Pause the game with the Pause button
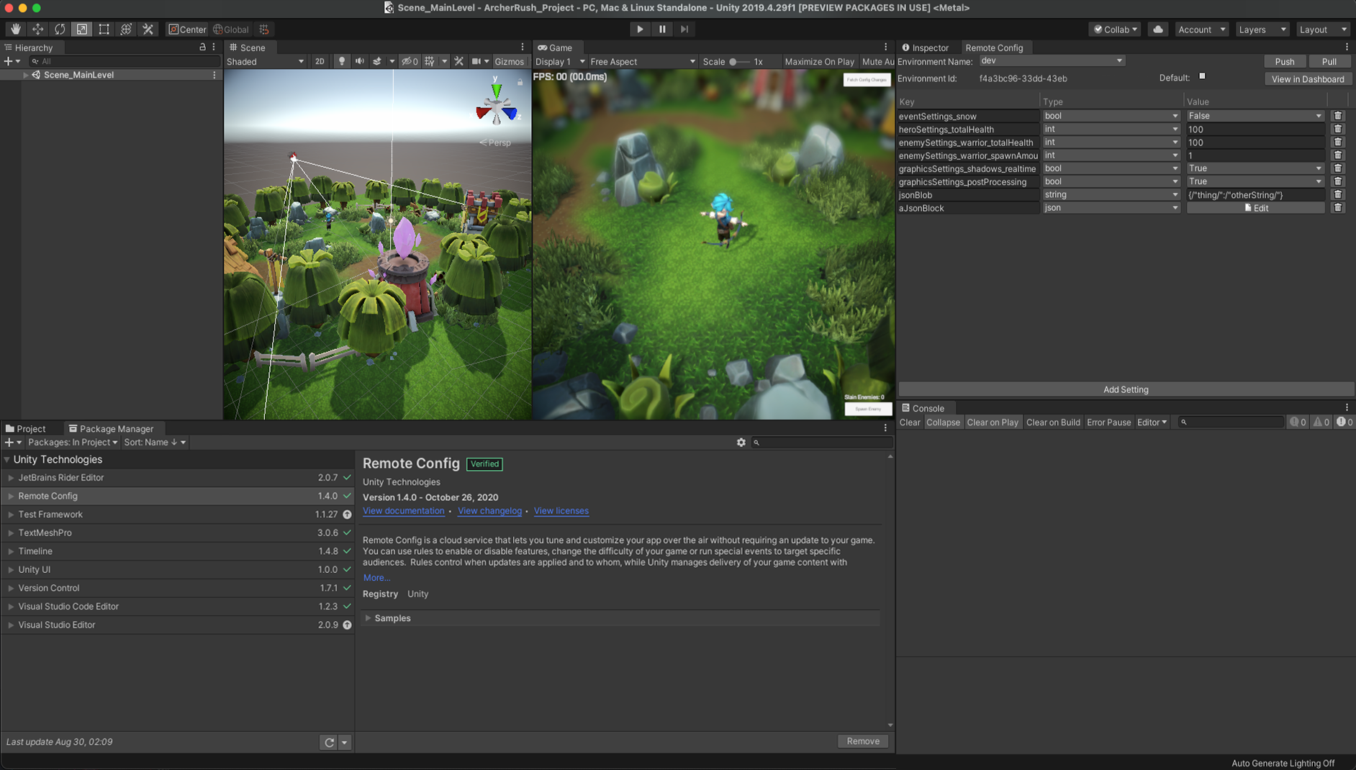 (661, 29)
